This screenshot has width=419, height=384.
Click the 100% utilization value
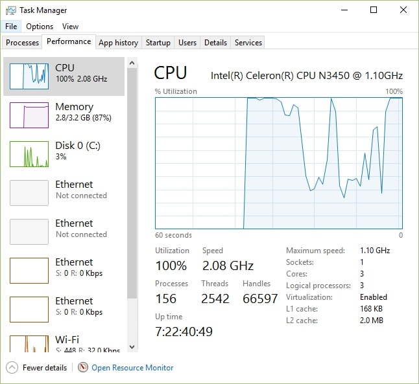[x=171, y=265]
